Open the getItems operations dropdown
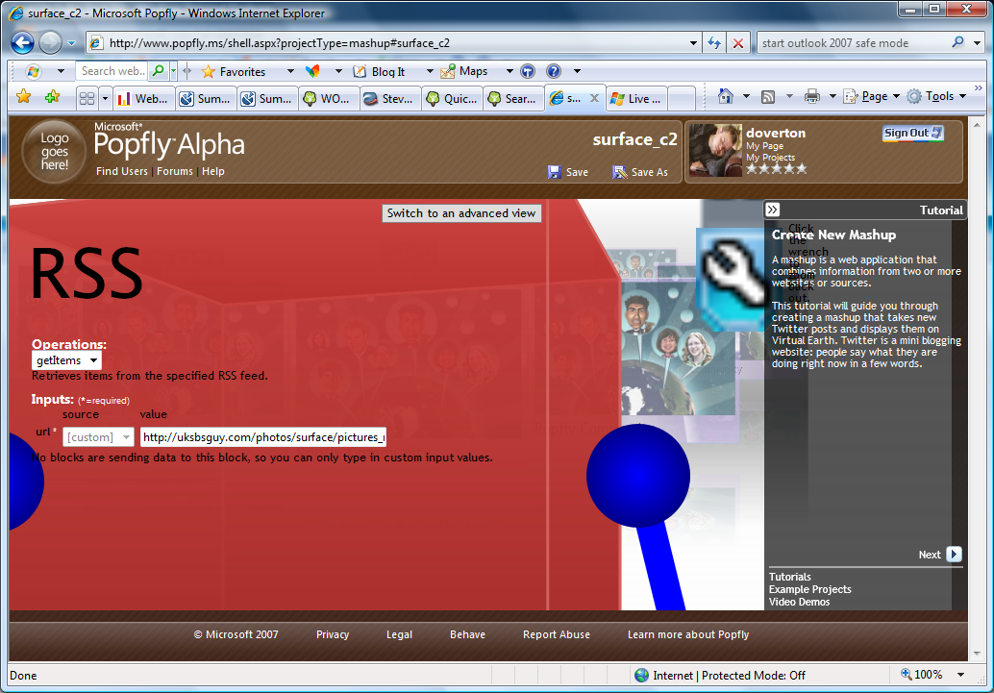Viewport: 994px width, 693px height. tap(66, 360)
